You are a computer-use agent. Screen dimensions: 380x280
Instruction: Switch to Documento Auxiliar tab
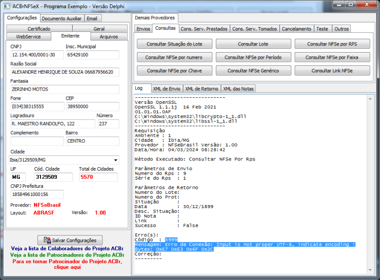(61, 18)
